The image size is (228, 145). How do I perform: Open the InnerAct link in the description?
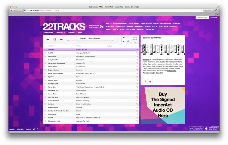coord(146,60)
